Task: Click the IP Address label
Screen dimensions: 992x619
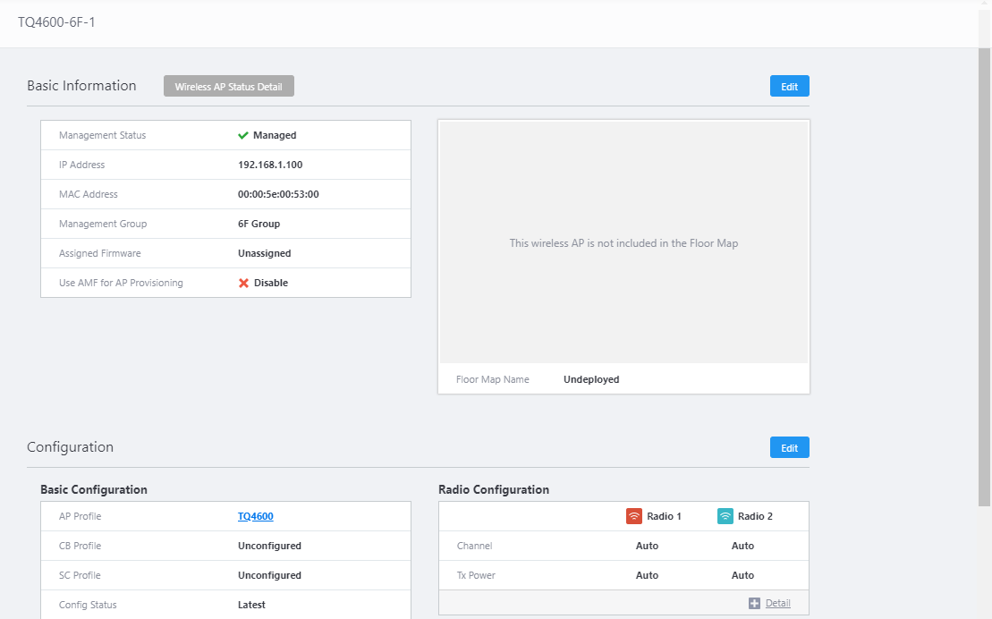Action: click(x=81, y=165)
